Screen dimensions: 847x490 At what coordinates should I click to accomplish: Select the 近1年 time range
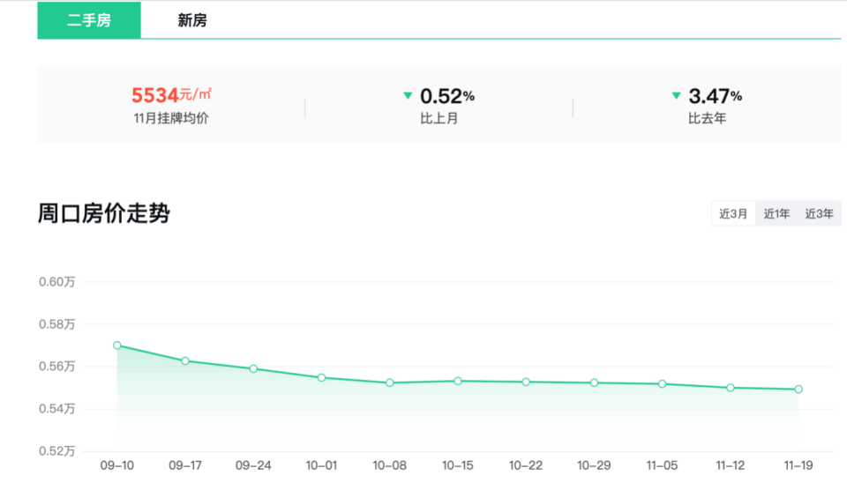click(x=776, y=213)
